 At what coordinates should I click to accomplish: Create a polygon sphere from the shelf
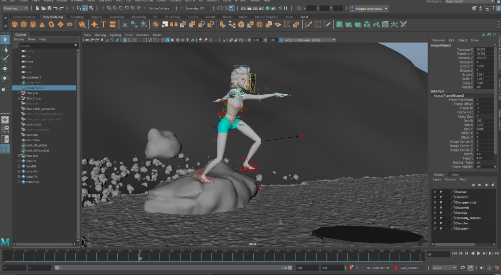click(14, 24)
